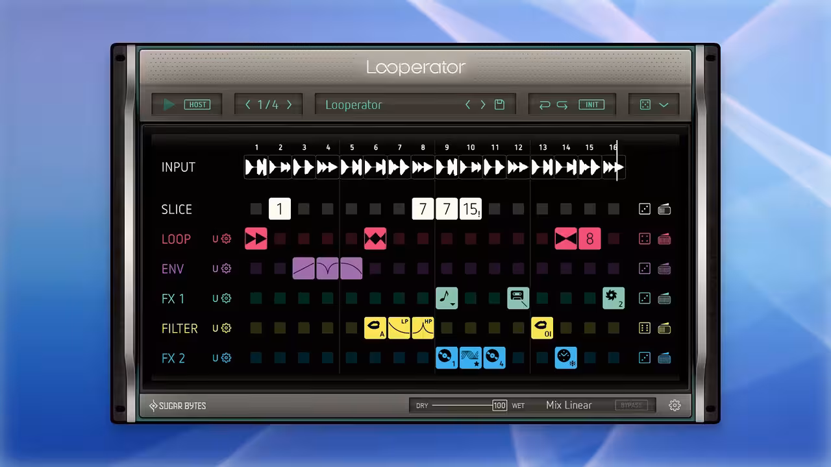Toggle the U button on FX 1 row
Screen dimensions: 831x467
click(x=216, y=298)
